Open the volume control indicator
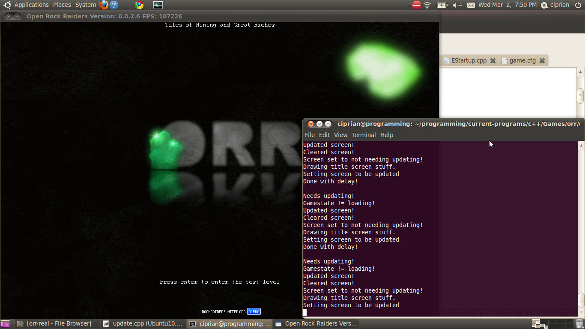 [x=457, y=5]
